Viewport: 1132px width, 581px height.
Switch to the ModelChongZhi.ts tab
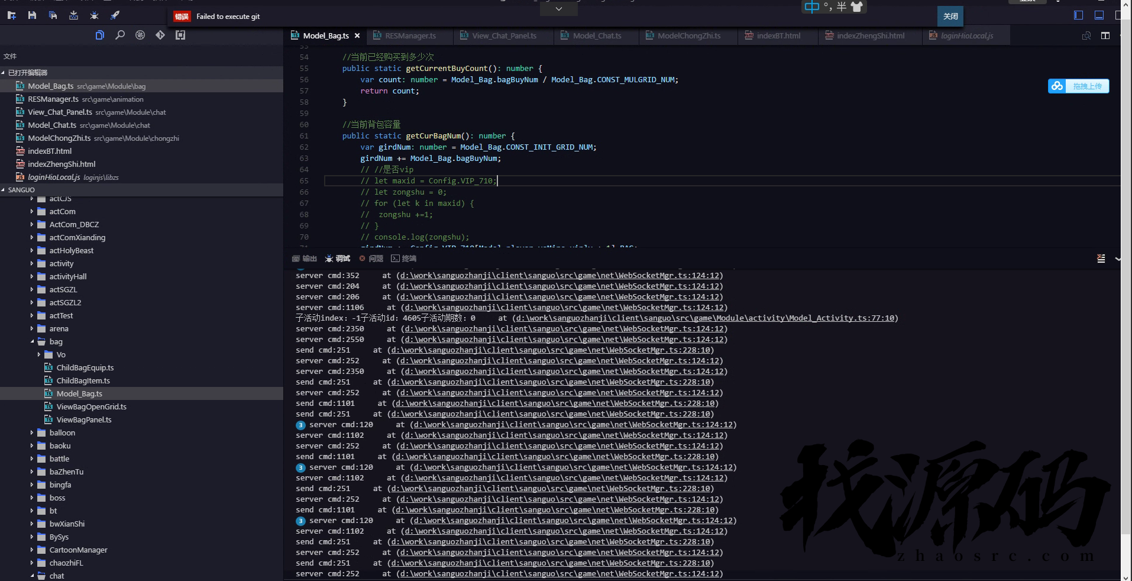tap(688, 36)
